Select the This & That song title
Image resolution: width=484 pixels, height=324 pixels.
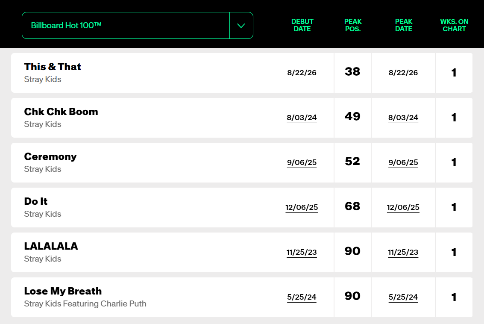coord(53,67)
